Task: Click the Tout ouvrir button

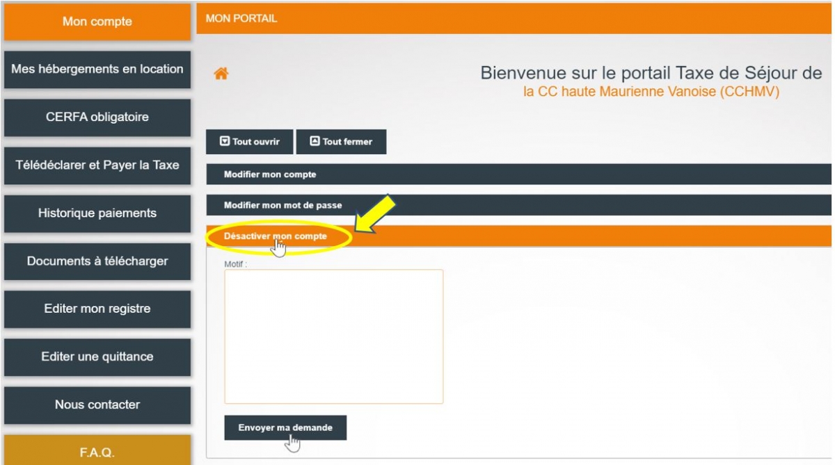Action: [250, 142]
